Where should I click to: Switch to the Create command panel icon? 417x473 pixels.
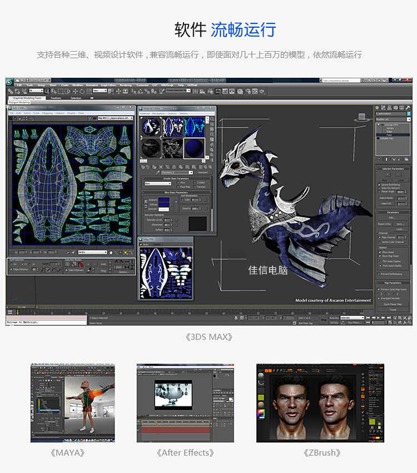point(377,108)
